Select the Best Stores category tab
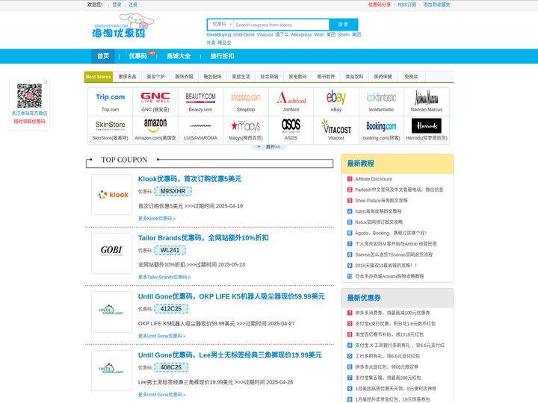 [x=99, y=77]
